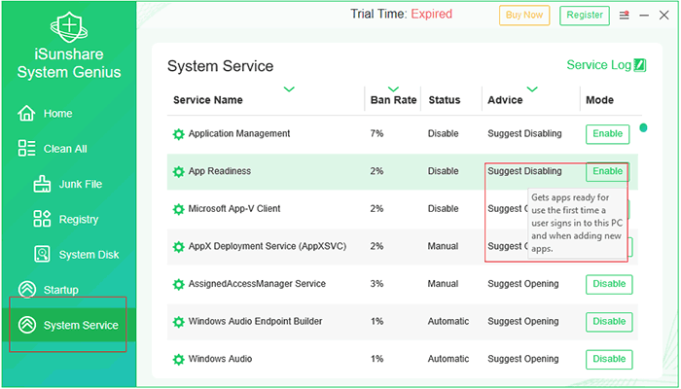Select Application Management service name

point(239,134)
